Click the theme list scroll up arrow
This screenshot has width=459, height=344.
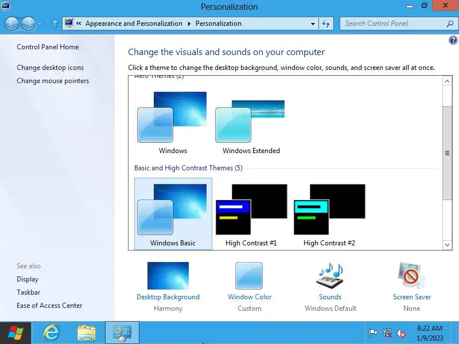[x=447, y=81]
